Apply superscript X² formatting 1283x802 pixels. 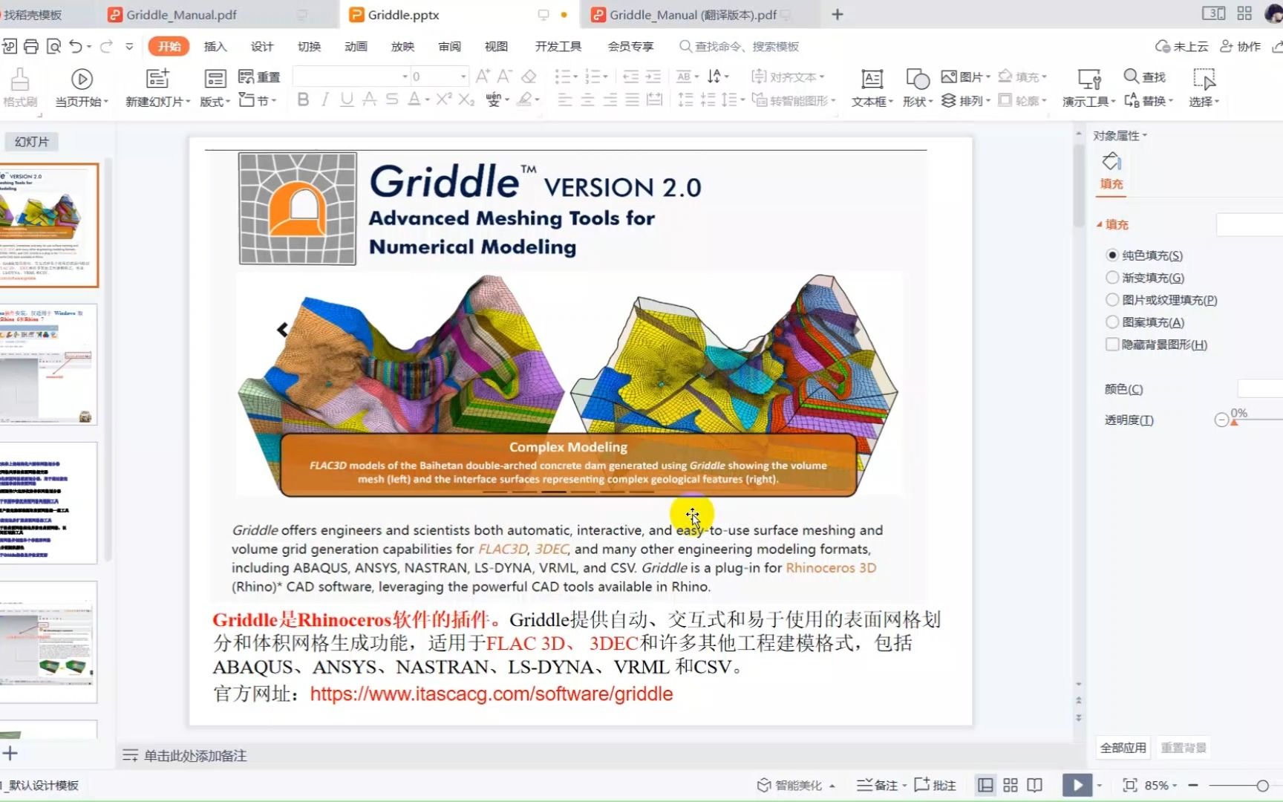click(444, 100)
